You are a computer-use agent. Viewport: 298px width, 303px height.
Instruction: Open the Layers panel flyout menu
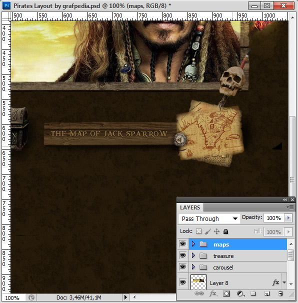point(290,207)
